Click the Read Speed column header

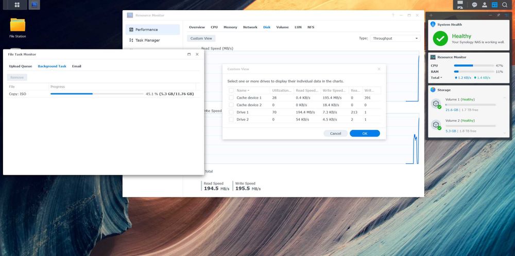(x=307, y=90)
